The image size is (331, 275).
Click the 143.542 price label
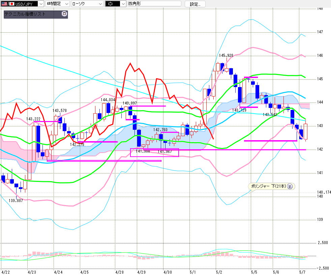(270, 115)
